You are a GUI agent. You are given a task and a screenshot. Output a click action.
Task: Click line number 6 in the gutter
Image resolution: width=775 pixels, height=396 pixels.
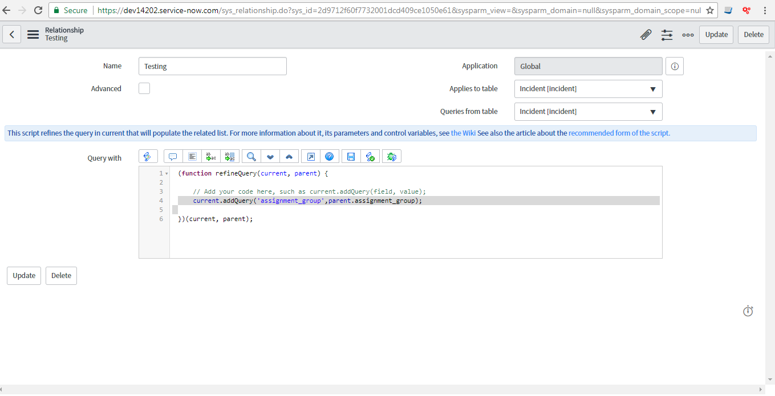pyautogui.click(x=161, y=219)
